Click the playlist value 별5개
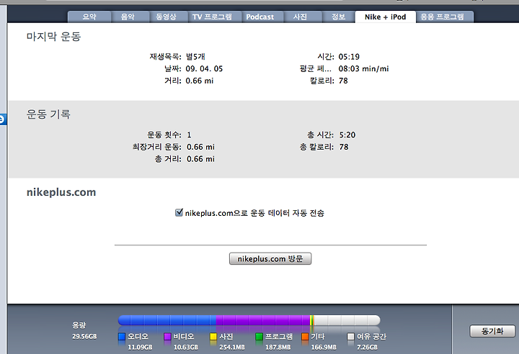Screen dimensions: 519x354 195,57
